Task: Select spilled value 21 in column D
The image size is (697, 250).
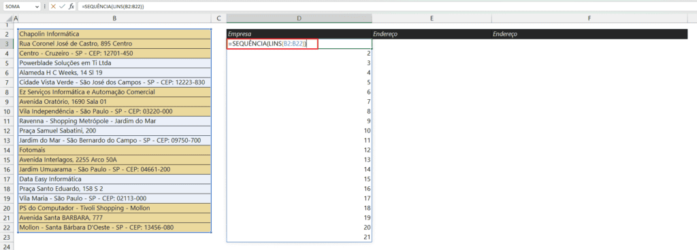Action: (x=299, y=237)
